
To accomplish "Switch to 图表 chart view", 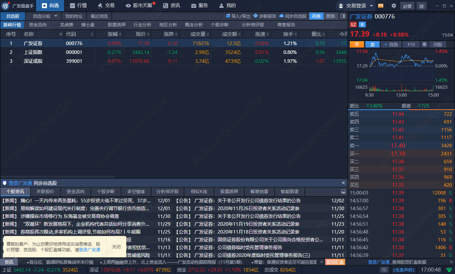I will tap(331, 16).
